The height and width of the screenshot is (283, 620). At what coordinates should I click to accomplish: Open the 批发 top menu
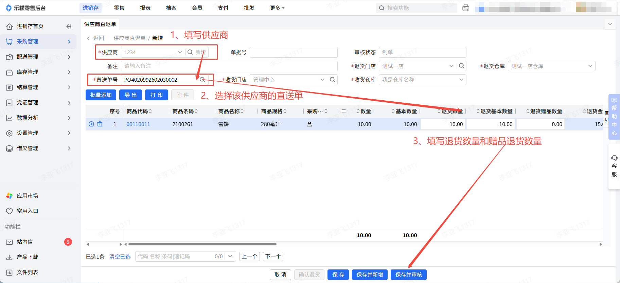(249, 8)
